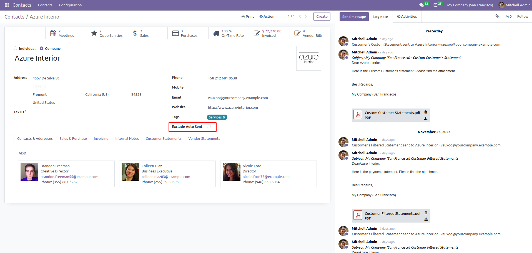Open the conversations icon with 12 badge
The image size is (532, 253).
(421, 5)
